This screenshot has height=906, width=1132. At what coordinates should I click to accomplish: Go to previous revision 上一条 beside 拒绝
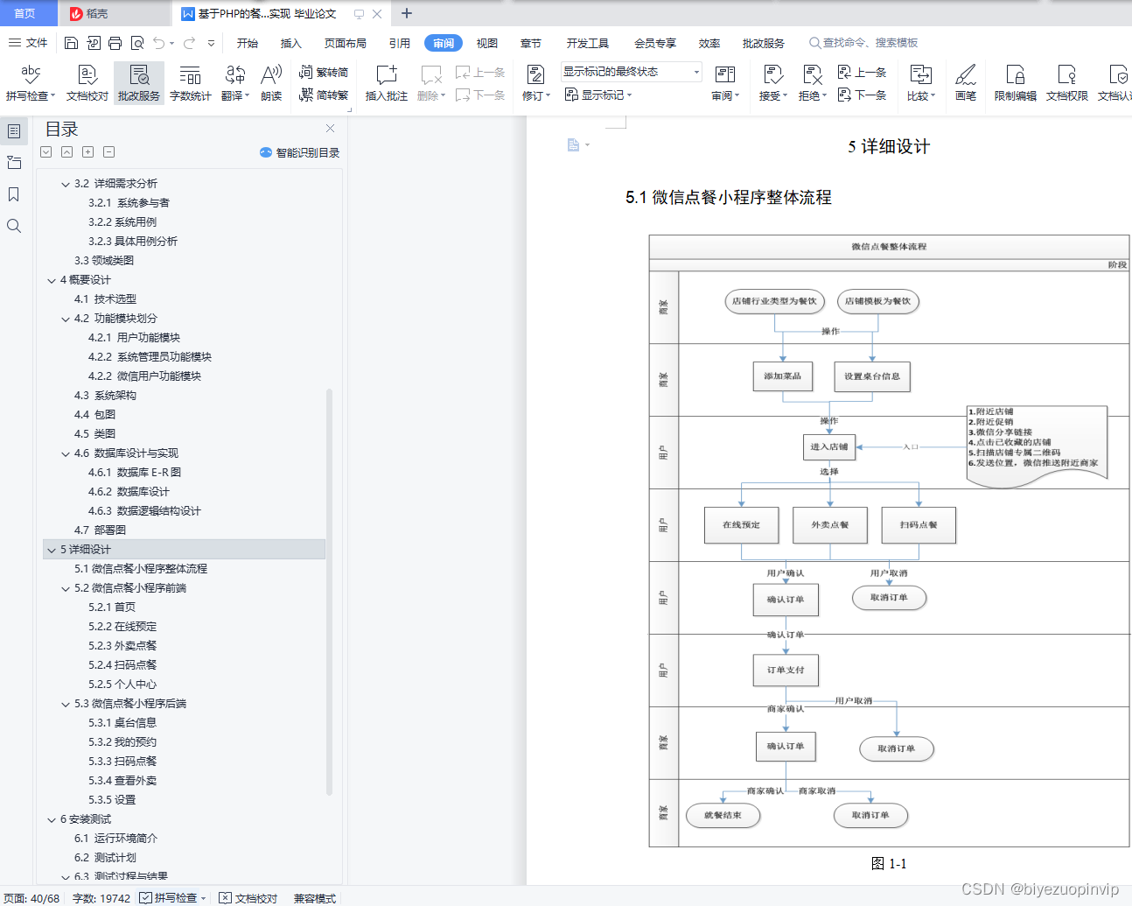(863, 72)
